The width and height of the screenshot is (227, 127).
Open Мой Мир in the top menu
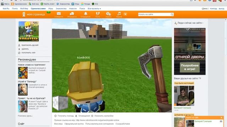point(24,8)
